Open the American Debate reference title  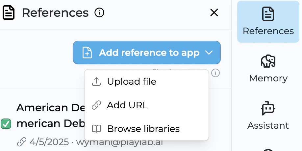[50, 115]
